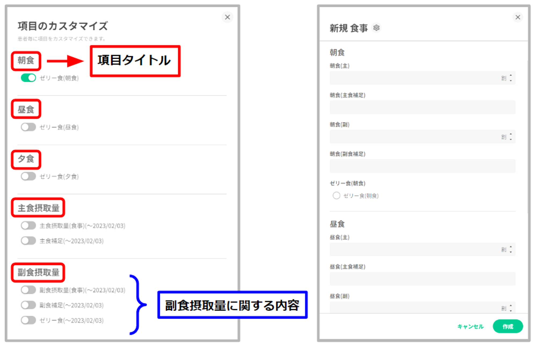This screenshot has width=537, height=347.
Task: Close the 新規 食事 dialog
Action: tap(518, 17)
